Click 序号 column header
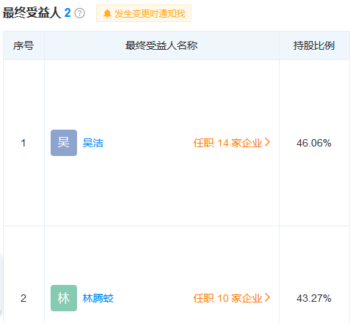The height and width of the screenshot is (323, 350). [x=23, y=45]
